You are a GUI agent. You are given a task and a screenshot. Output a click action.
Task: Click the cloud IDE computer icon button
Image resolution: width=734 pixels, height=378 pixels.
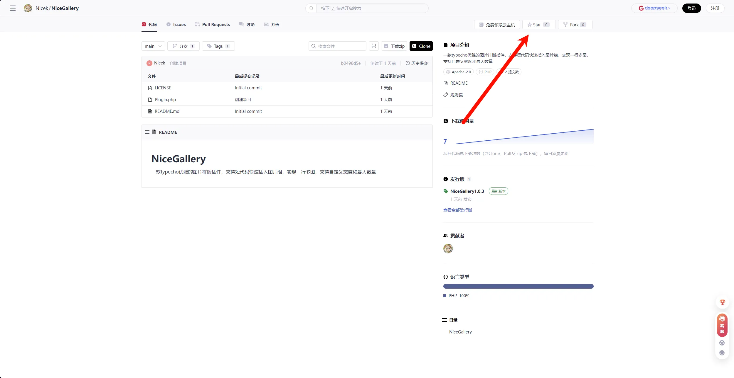coord(373,46)
